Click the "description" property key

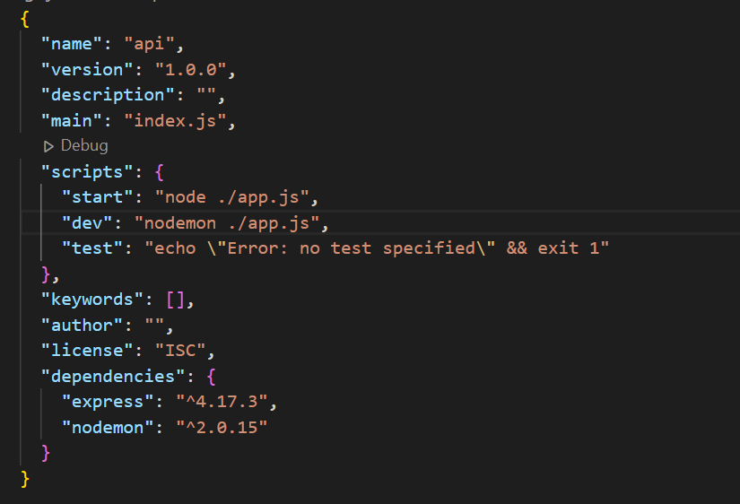108,95
